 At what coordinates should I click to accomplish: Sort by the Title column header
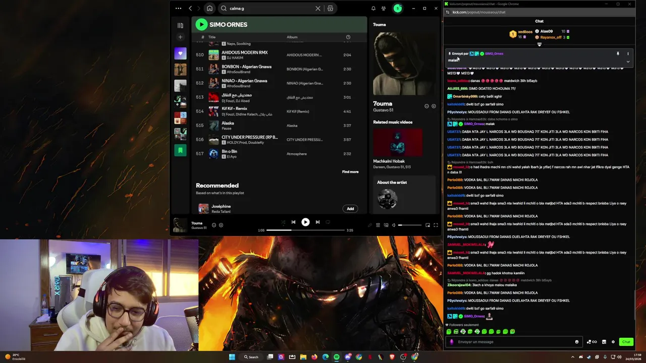pyautogui.click(x=212, y=37)
